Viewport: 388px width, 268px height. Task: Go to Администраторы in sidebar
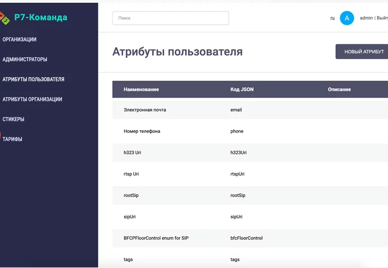pyautogui.click(x=25, y=59)
